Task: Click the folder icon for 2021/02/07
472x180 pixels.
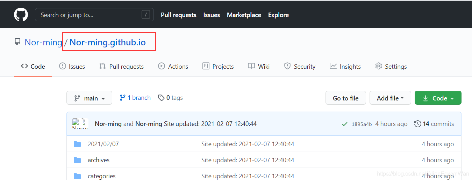Action: click(77, 144)
